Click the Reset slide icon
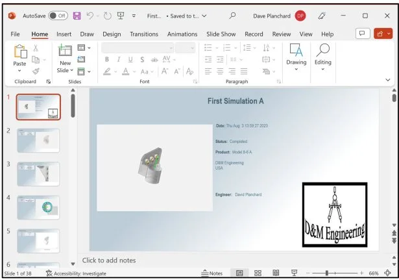 click(x=81, y=59)
